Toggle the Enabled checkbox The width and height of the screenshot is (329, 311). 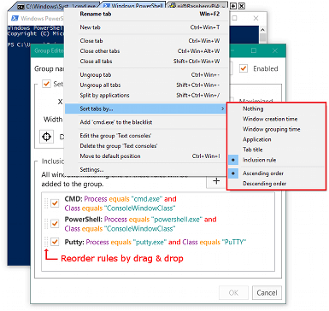244,68
